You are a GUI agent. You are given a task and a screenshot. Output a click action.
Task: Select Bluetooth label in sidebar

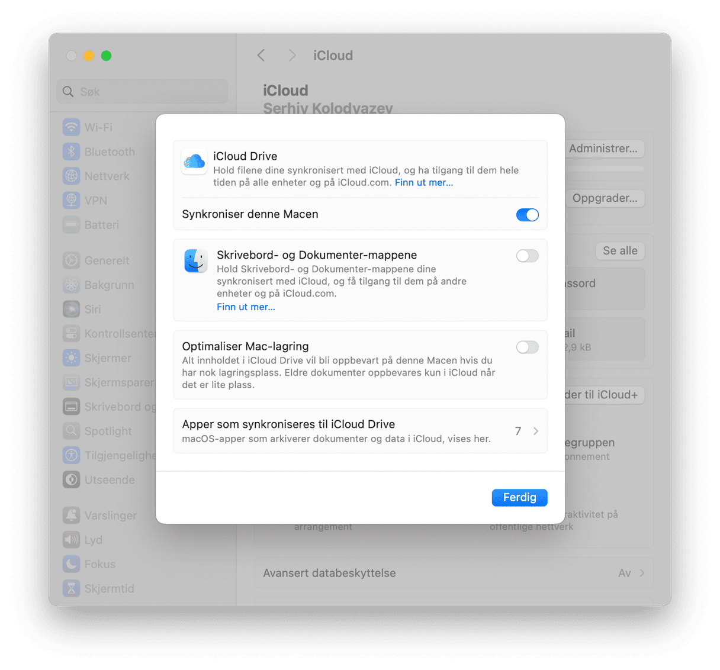[110, 152]
